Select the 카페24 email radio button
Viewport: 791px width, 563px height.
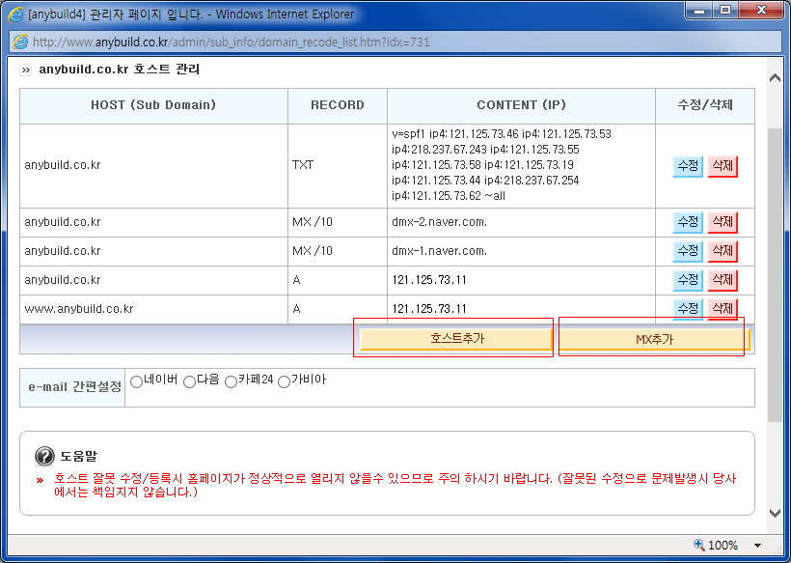[x=231, y=381]
